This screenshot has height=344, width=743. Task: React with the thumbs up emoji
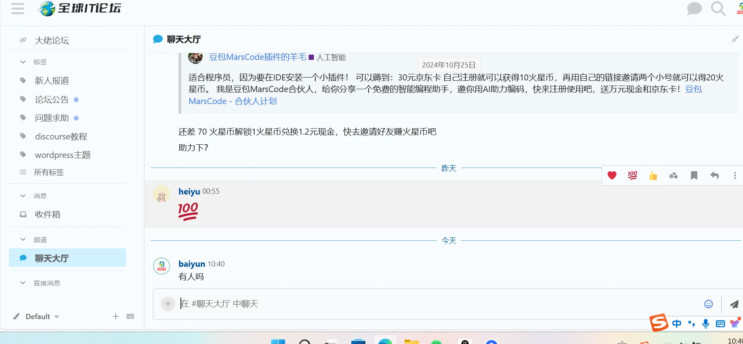click(x=653, y=176)
